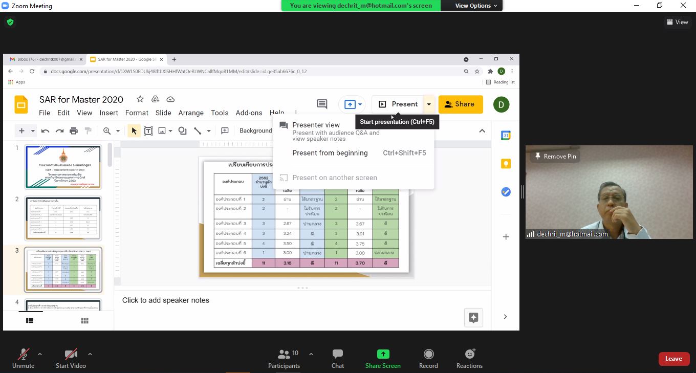Open line type dropdown arrow
The height and width of the screenshot is (373, 696).
[x=209, y=131]
